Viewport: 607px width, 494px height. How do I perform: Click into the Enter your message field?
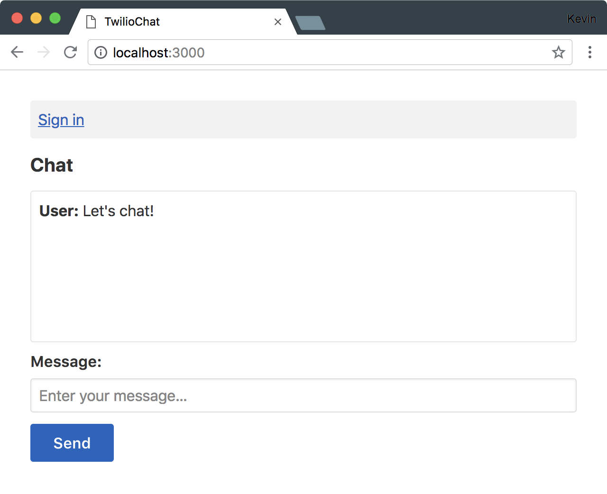(x=303, y=395)
